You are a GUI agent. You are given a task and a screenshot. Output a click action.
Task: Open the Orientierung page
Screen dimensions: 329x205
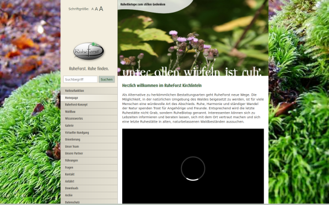coord(89,139)
